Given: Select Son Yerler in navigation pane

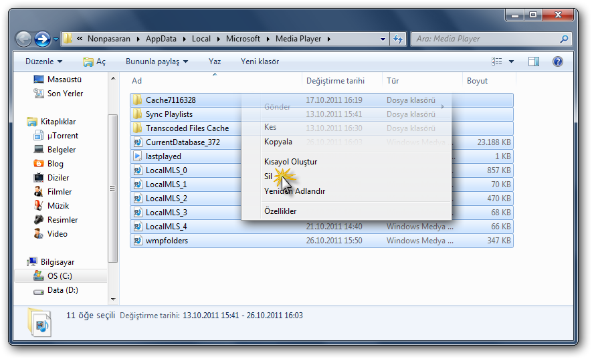Looking at the screenshot, I should tap(58, 94).
